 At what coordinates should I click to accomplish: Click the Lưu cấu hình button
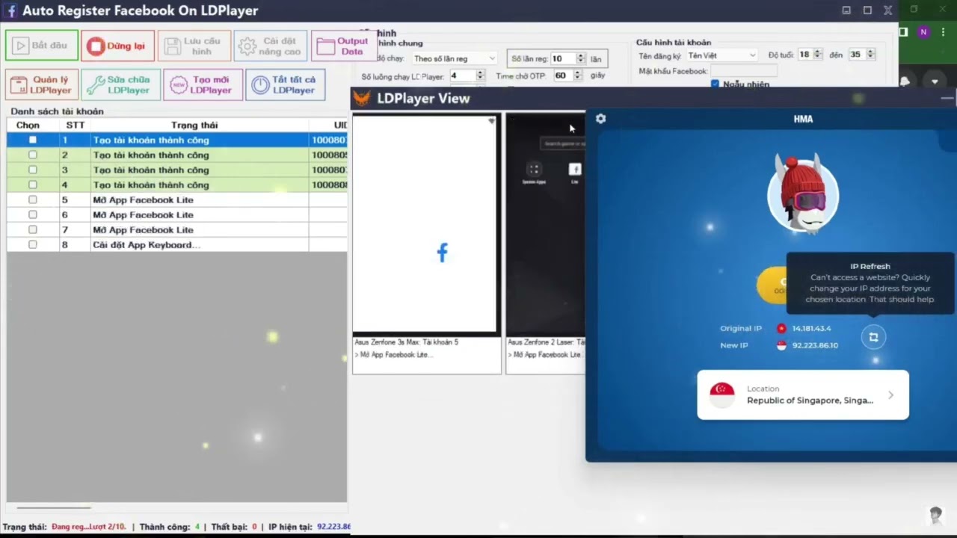[194, 46]
